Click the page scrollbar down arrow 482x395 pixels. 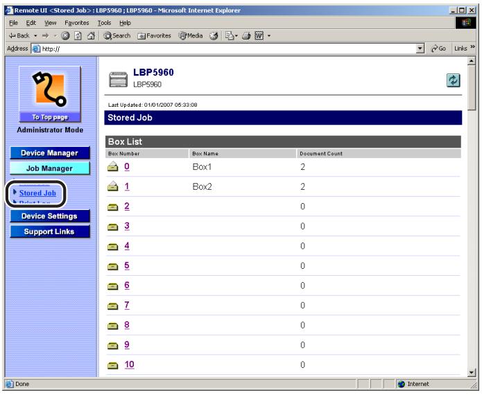472,373
